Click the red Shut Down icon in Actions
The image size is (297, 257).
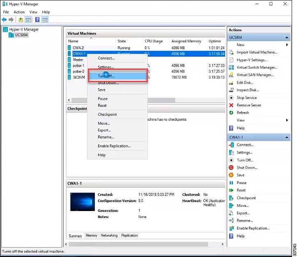click(x=231, y=168)
